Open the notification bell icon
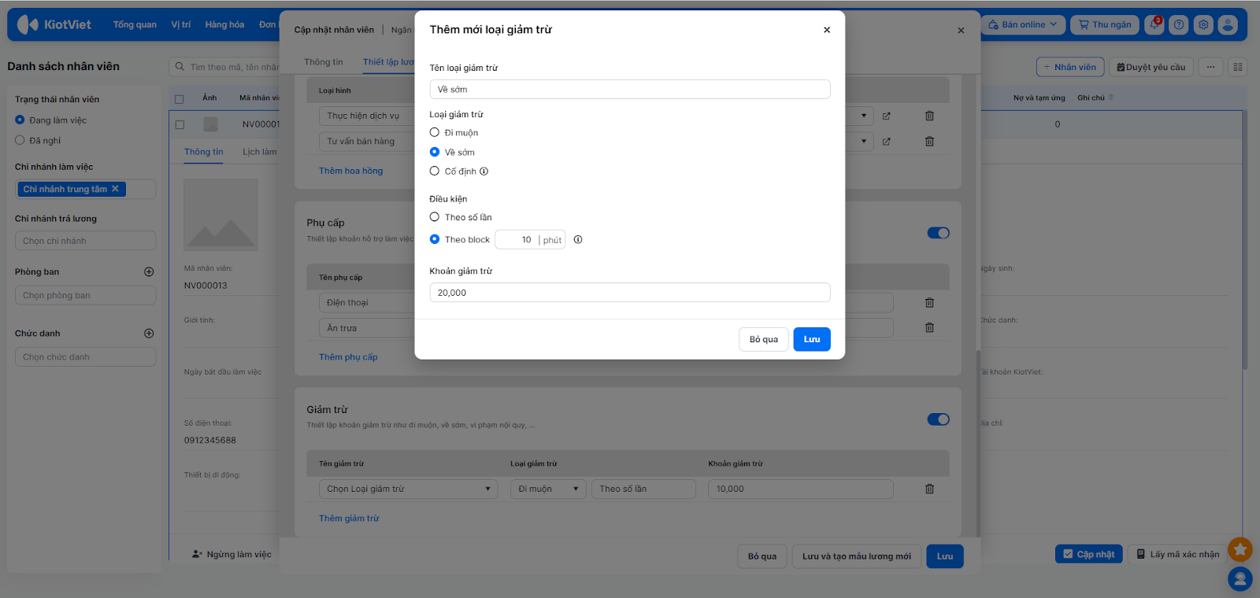Image resolution: width=1260 pixels, height=598 pixels. tap(1154, 24)
